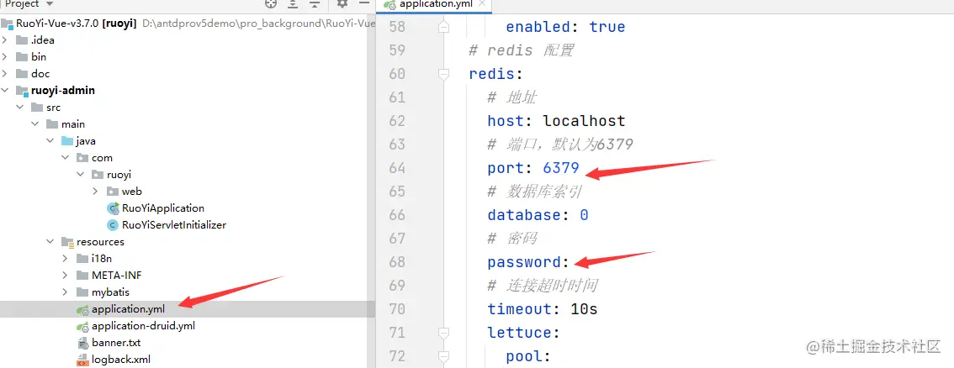Fold the redis block on line 60
The width and height of the screenshot is (954, 368).
pyautogui.click(x=443, y=74)
